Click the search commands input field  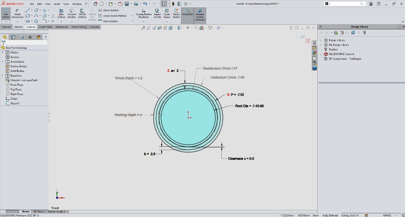tap(345, 4)
